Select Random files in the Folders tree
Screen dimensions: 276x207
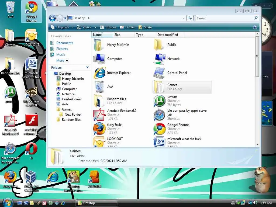click(x=71, y=119)
